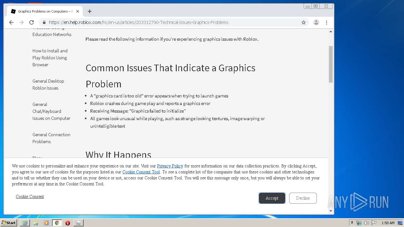The width and height of the screenshot is (404, 227).
Task: Go back using browser back arrow
Action: [x=11, y=22]
